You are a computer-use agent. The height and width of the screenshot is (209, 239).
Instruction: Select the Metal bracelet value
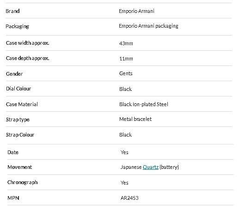135,119
